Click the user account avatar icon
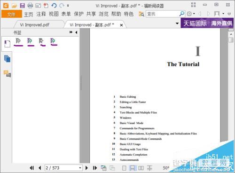The width and height of the screenshot is (235, 173). (x=217, y=14)
